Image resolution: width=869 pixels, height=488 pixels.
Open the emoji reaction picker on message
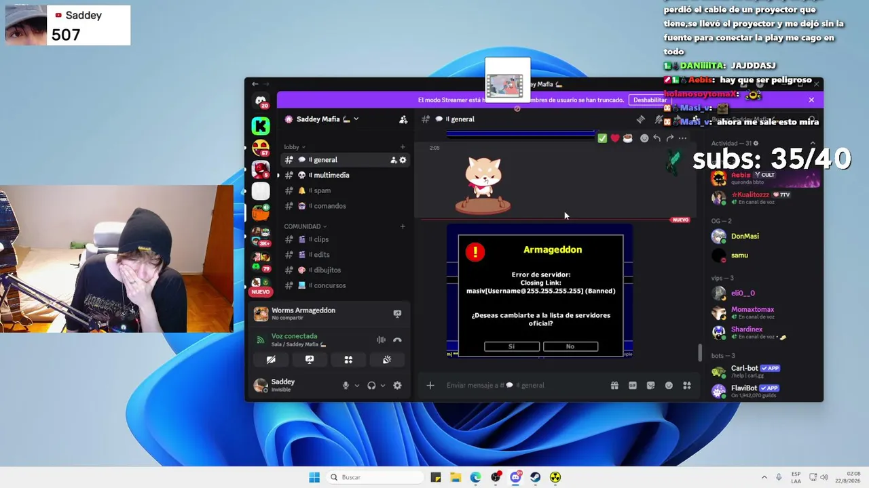pos(644,138)
